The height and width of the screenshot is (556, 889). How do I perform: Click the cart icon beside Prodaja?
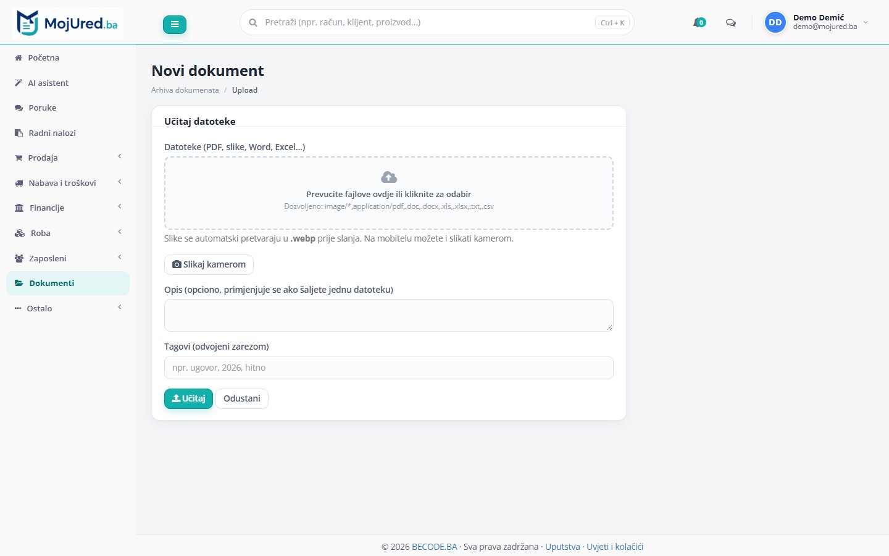coord(19,158)
